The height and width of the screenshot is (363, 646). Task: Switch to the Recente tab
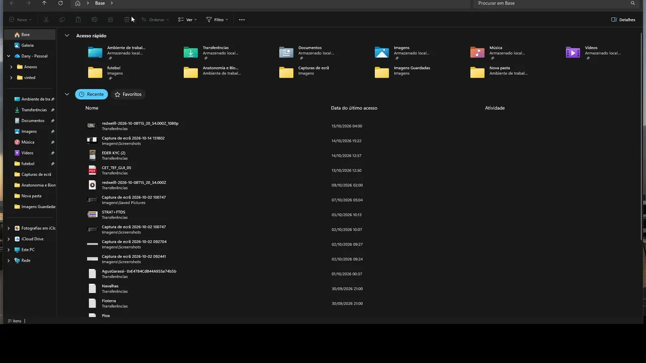[x=91, y=94]
